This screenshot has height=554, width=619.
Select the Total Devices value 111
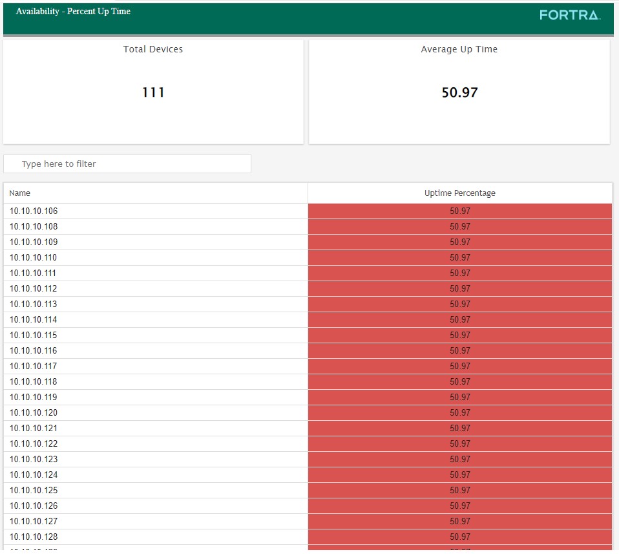click(x=153, y=92)
